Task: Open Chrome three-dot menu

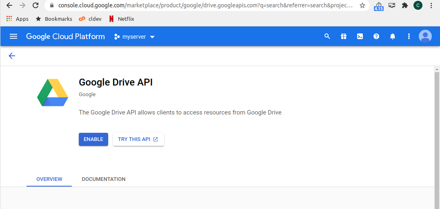Action: 431,5
